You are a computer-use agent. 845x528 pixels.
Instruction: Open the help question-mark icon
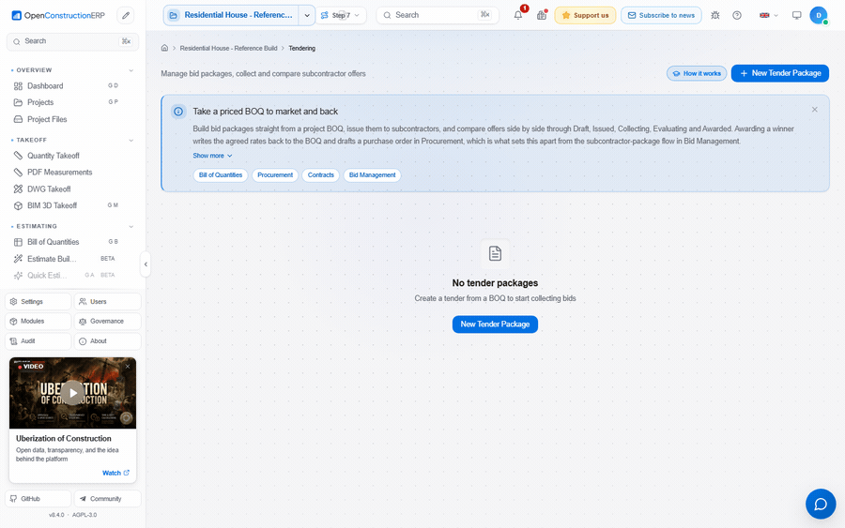pos(737,15)
